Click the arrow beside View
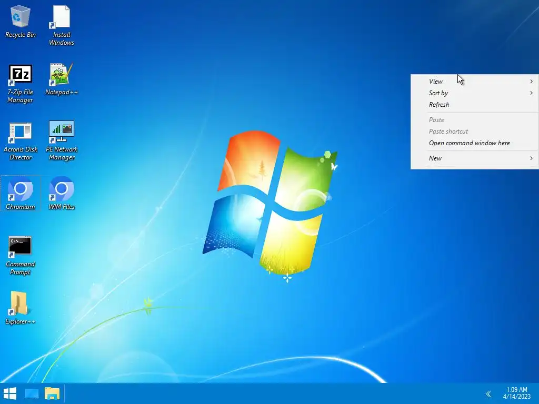Image resolution: width=539 pixels, height=404 pixels. (532, 82)
